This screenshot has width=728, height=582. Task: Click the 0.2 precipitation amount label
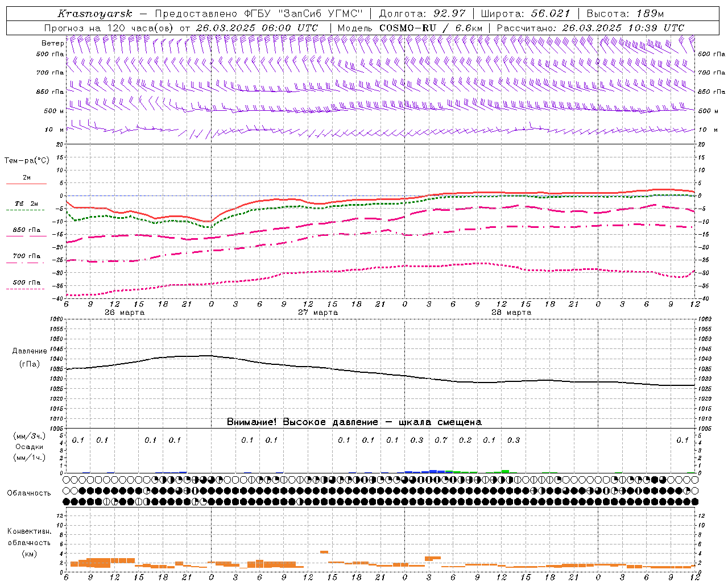pos(465,440)
